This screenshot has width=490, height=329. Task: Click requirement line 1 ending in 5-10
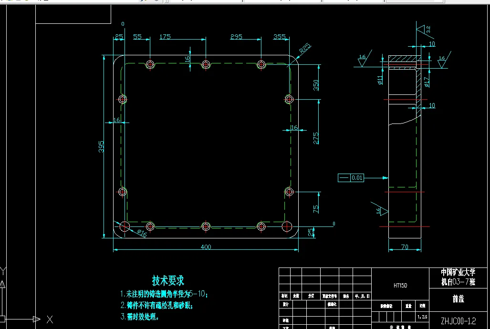[x=164, y=294]
